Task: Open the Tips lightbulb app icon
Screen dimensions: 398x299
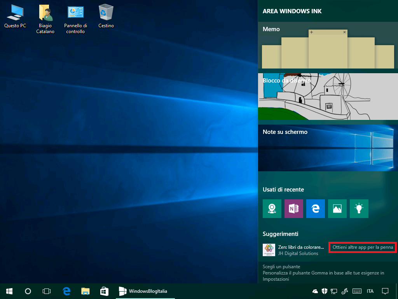Action: click(x=359, y=209)
